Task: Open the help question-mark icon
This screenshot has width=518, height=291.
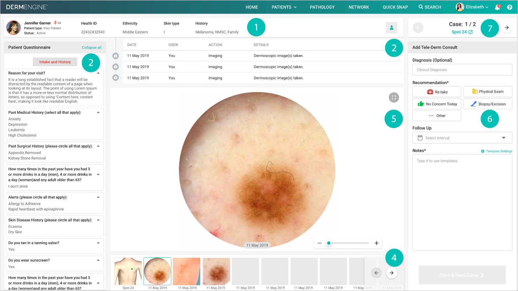Action: click(x=510, y=7)
